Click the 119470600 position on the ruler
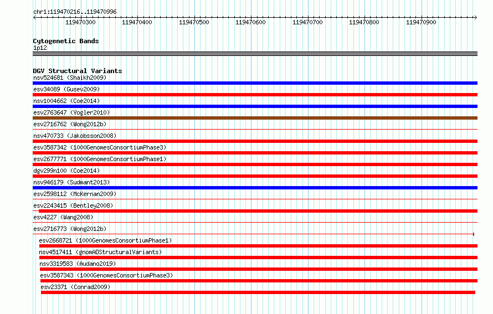The image size is (493, 314). click(x=250, y=22)
